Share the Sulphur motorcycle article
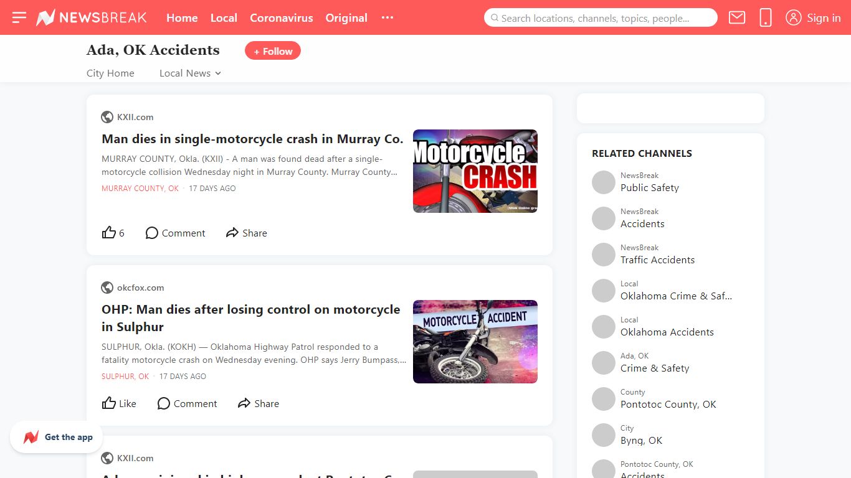851x478 pixels. [259, 403]
